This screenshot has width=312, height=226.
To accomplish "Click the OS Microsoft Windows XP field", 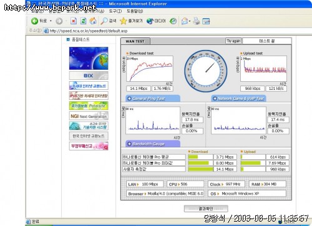I will 247,194.
